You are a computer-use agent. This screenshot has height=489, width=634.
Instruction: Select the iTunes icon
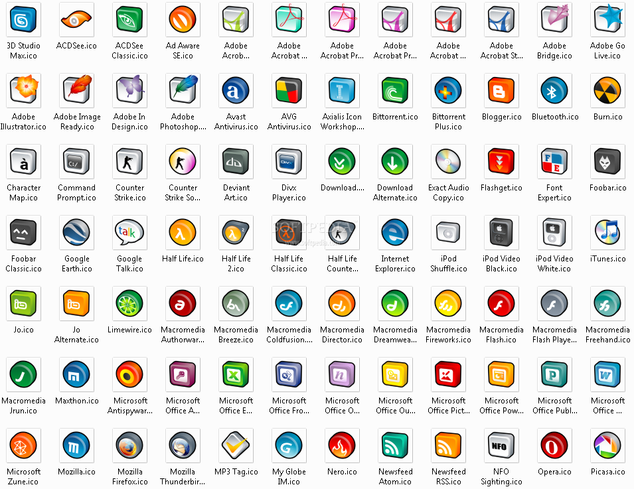tap(607, 232)
